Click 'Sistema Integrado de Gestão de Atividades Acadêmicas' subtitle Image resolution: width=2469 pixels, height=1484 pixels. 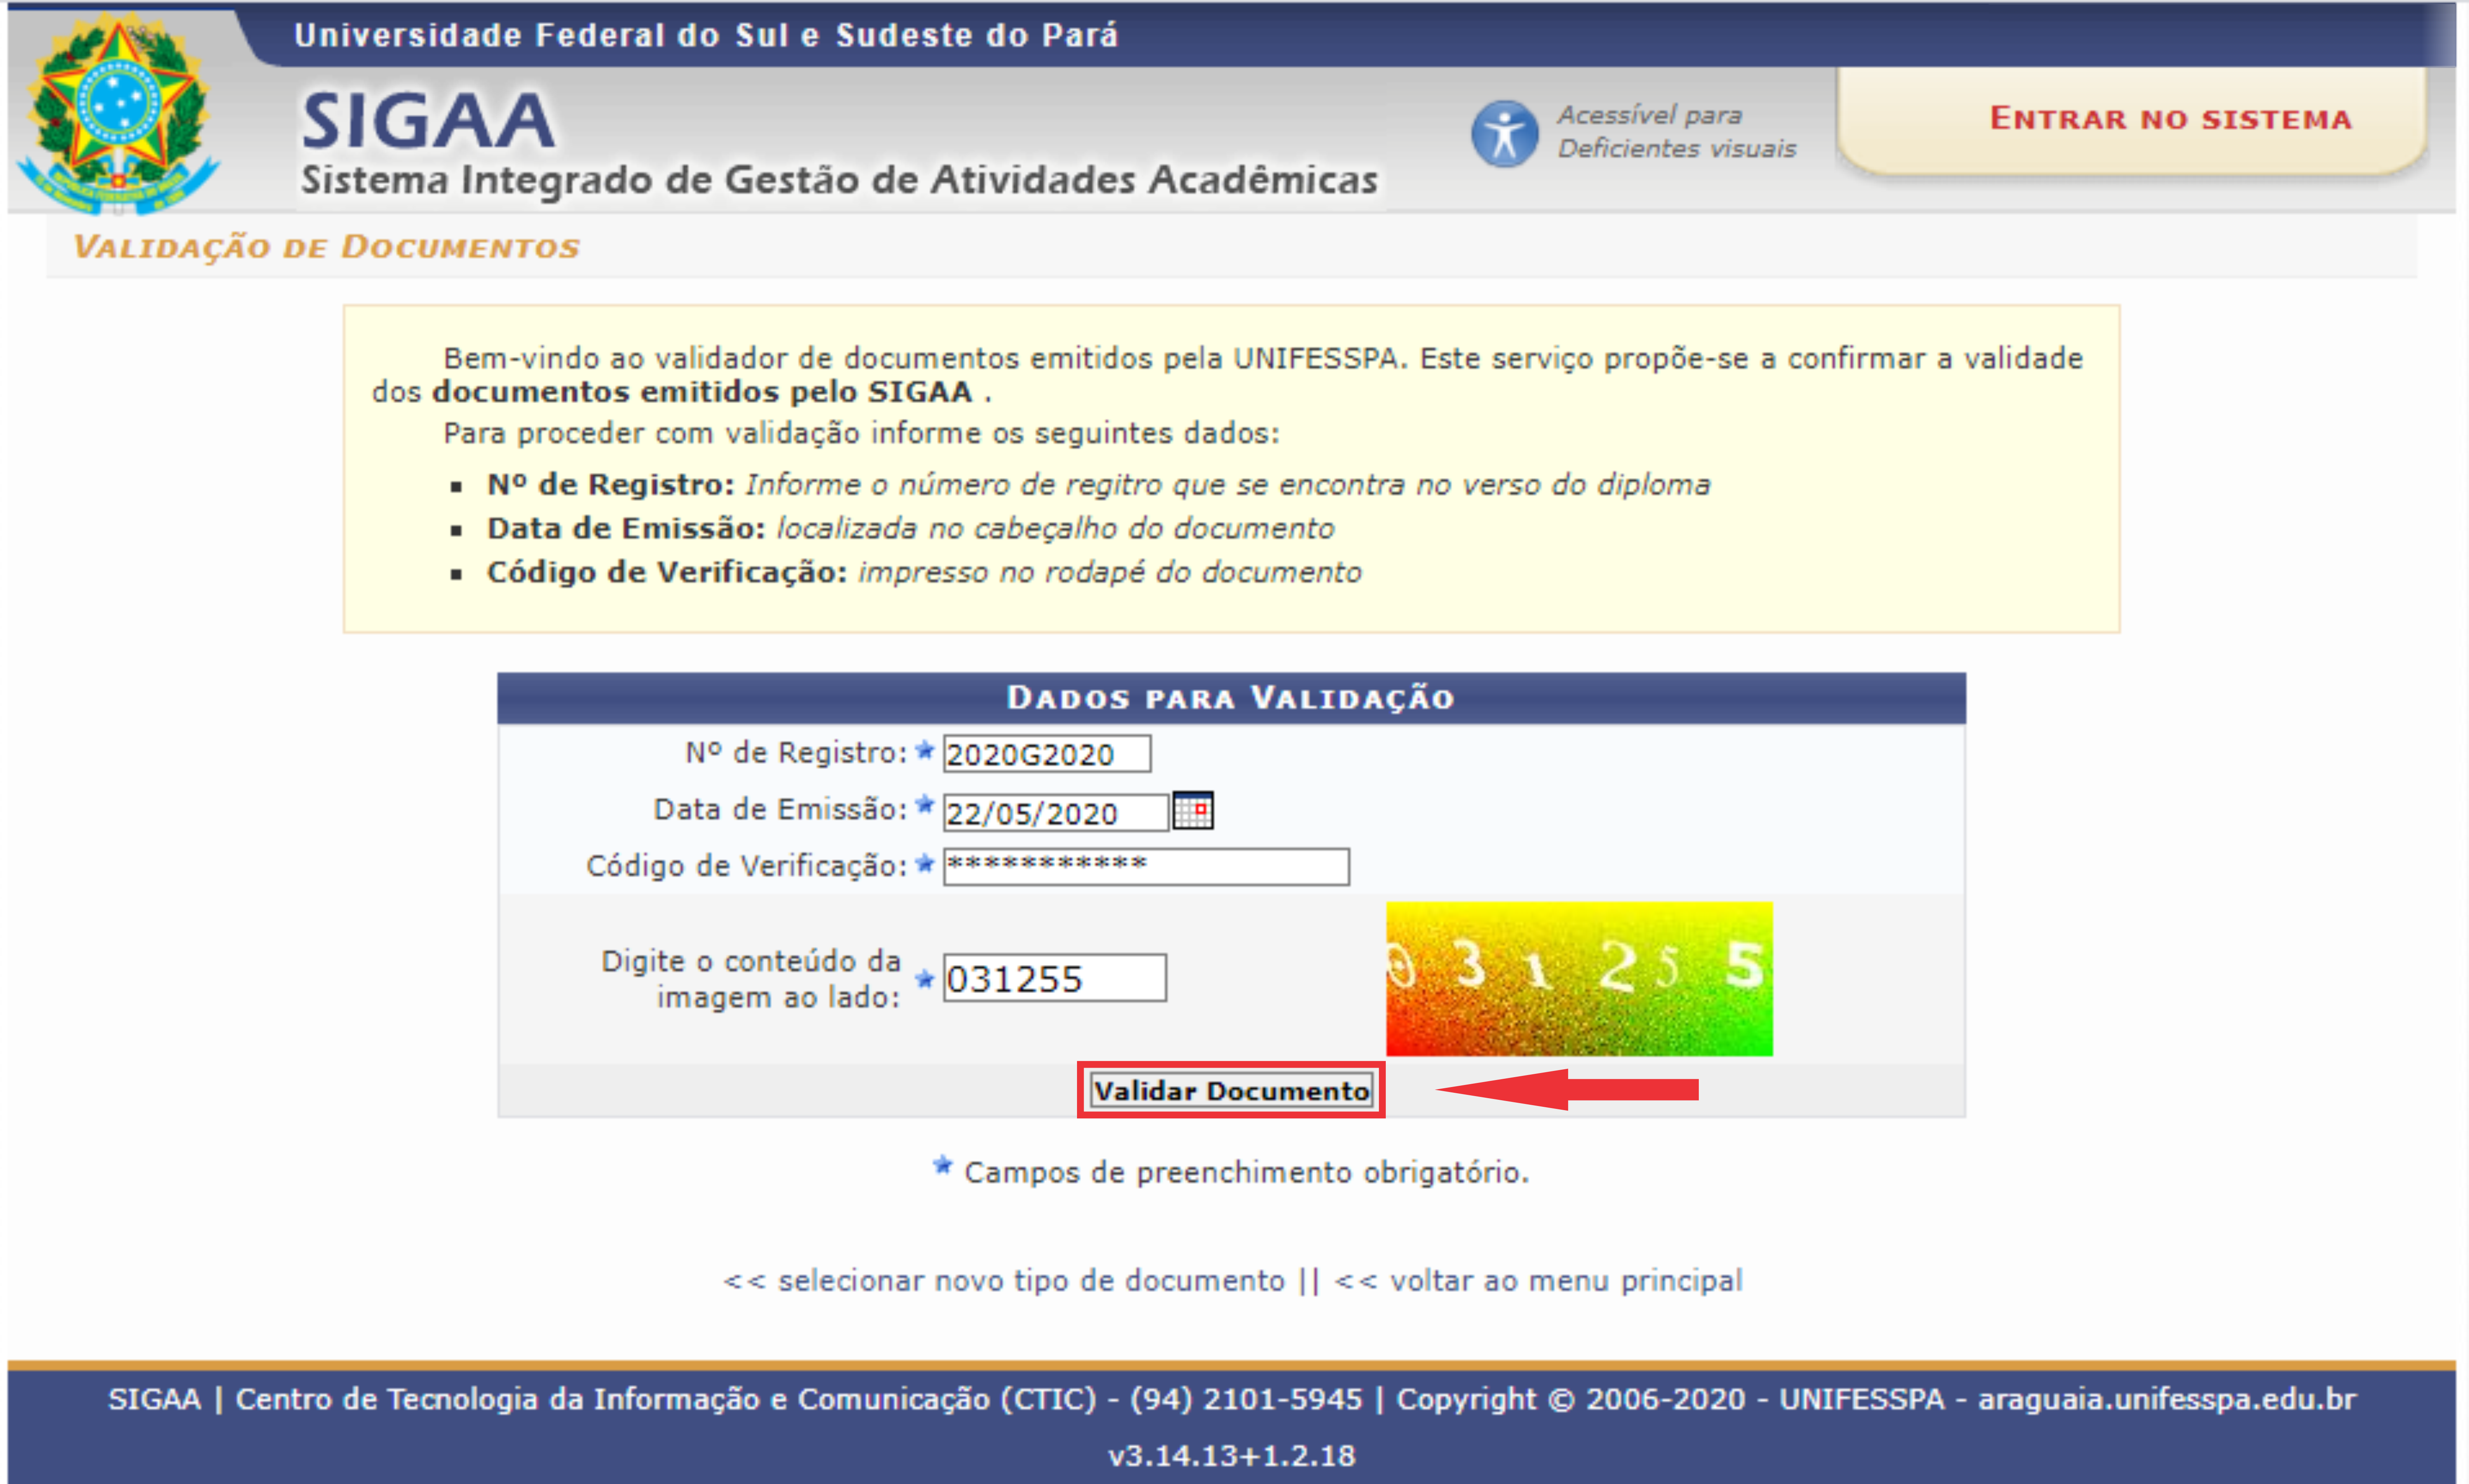839,181
